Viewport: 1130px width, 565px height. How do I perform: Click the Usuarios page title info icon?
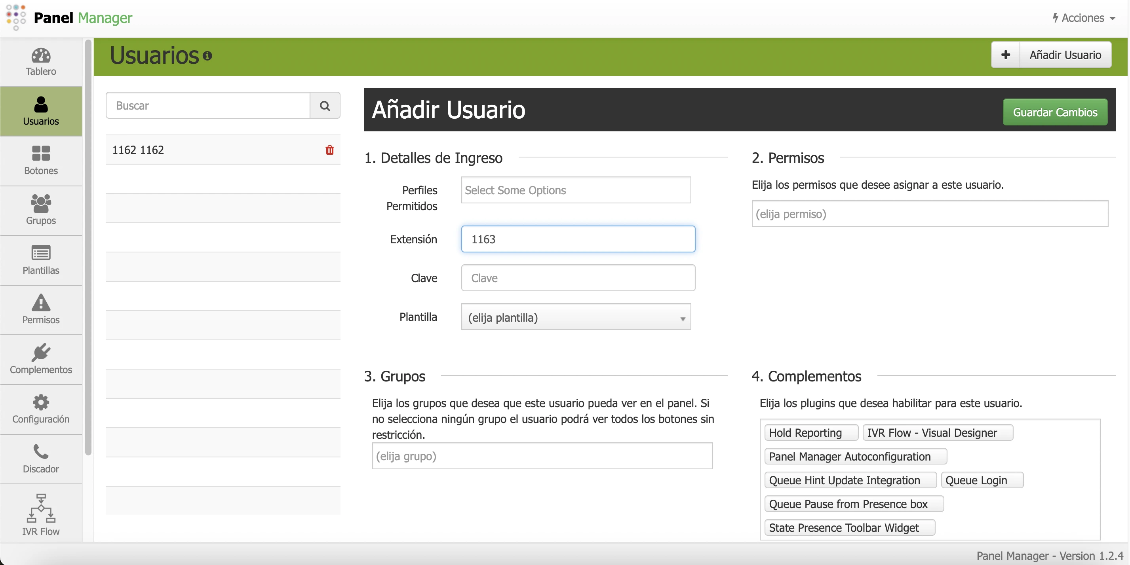tap(207, 56)
